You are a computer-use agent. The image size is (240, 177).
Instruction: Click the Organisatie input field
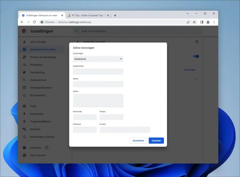click(98, 71)
